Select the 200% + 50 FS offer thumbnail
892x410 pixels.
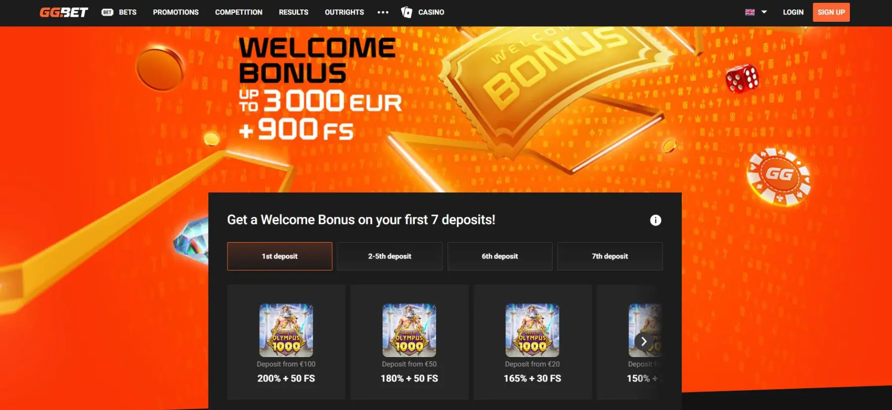click(x=286, y=330)
